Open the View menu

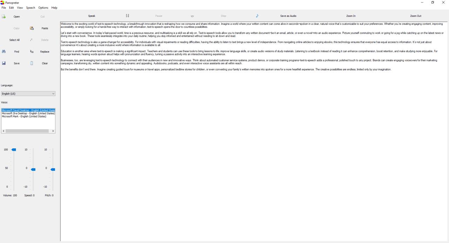click(20, 8)
